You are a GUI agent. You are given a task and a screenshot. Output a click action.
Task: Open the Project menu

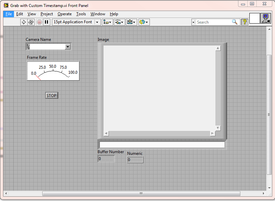pyautogui.click(x=47, y=14)
